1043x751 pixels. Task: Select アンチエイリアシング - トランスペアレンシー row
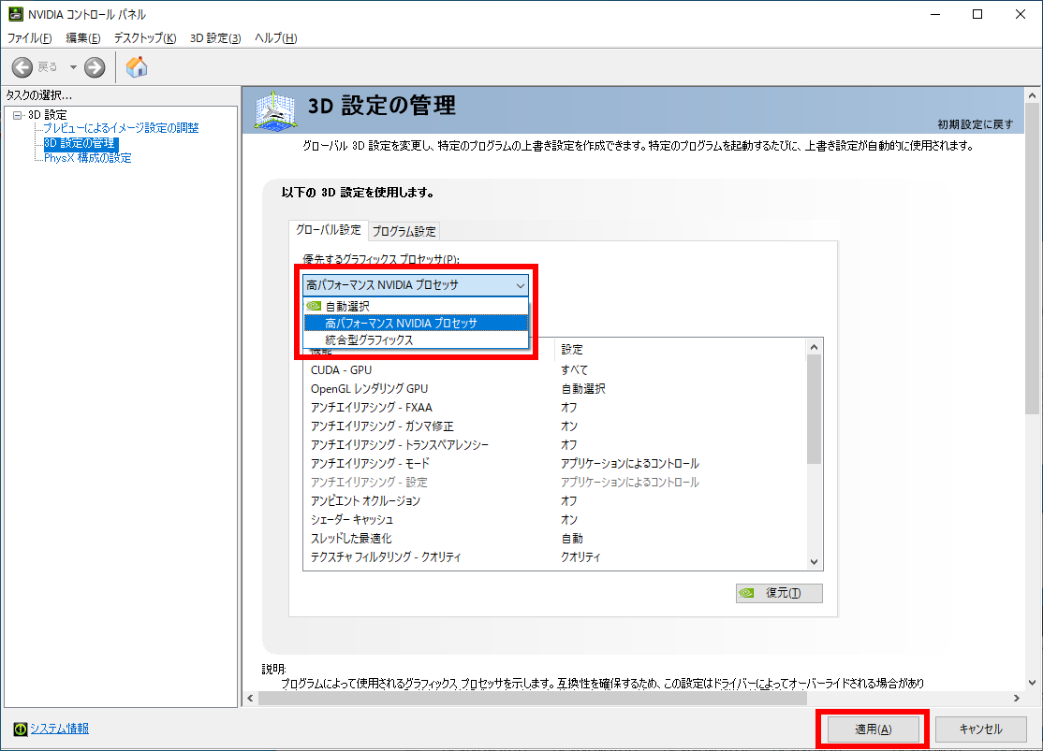(x=555, y=444)
